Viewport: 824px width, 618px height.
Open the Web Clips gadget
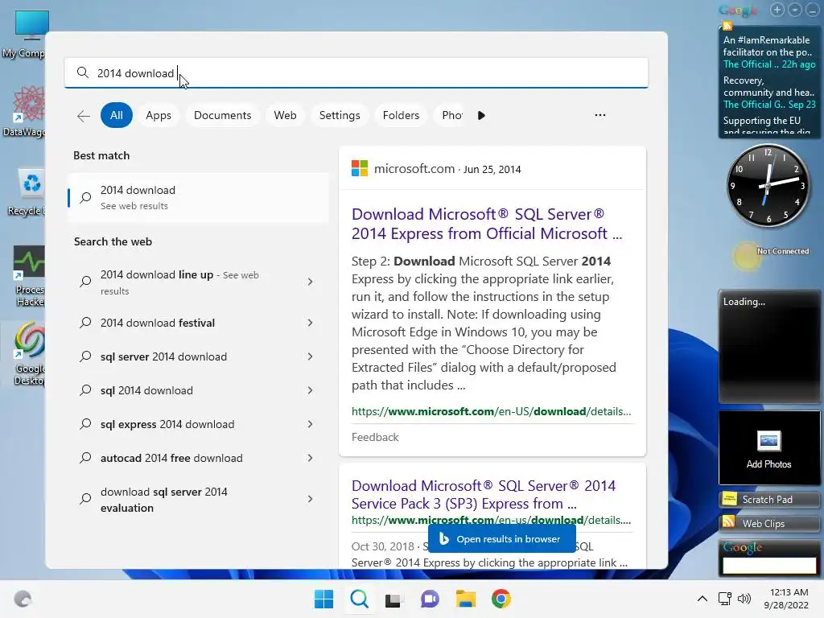coord(768,523)
